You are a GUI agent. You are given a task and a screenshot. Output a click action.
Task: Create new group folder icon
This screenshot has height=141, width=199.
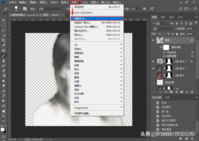pyautogui.click(x=181, y=92)
